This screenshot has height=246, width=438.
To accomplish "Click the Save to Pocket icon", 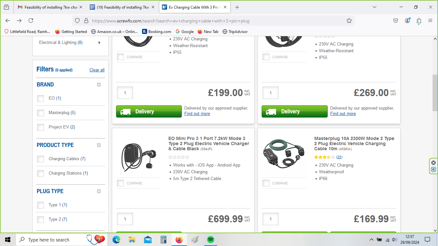I will 396,20.
